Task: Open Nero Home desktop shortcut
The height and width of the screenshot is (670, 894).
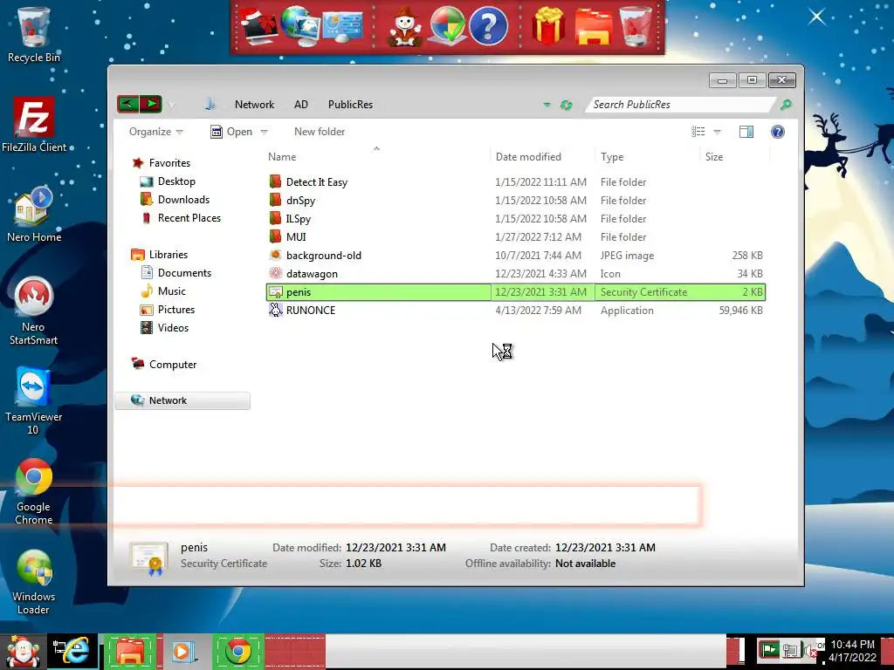Action: 34,215
